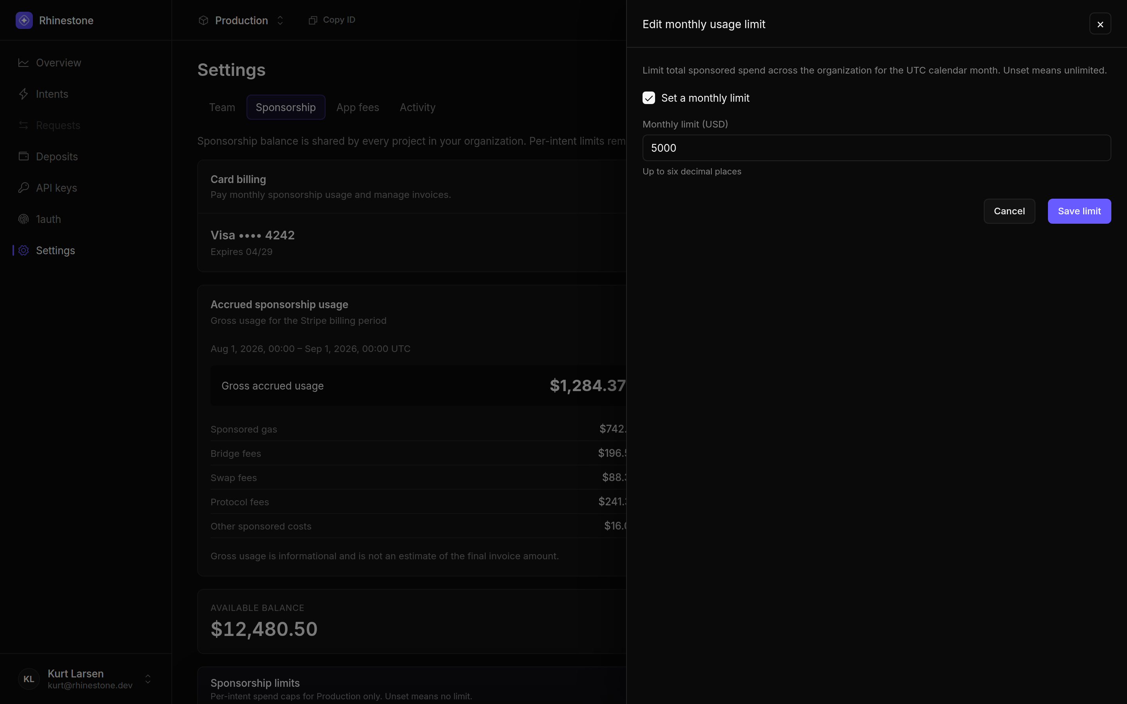Click the Sponsored gas row label
1127x704 pixels.
(243, 429)
